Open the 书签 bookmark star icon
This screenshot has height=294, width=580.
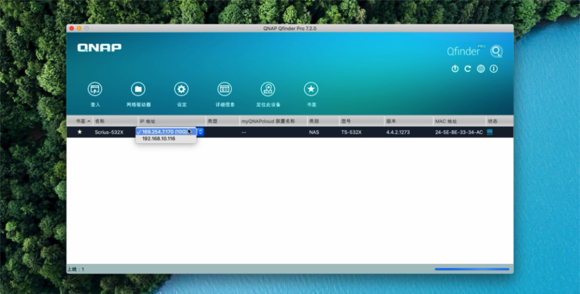(311, 89)
